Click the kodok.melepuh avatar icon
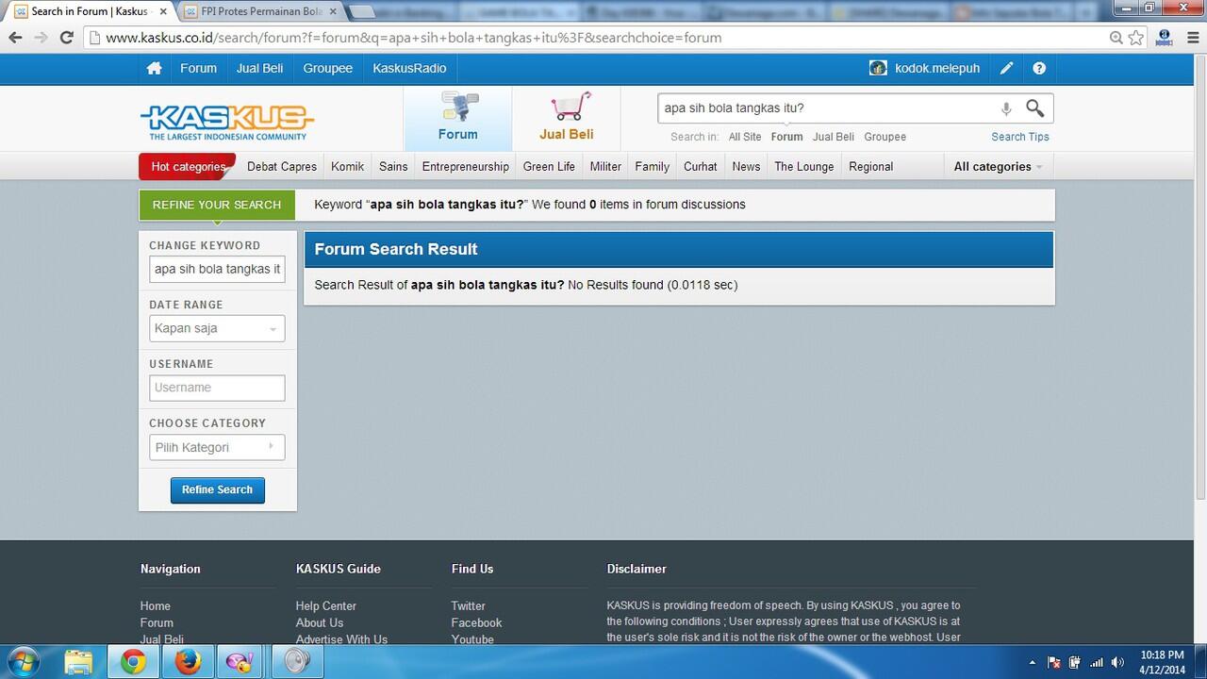The height and width of the screenshot is (679, 1207). [878, 68]
